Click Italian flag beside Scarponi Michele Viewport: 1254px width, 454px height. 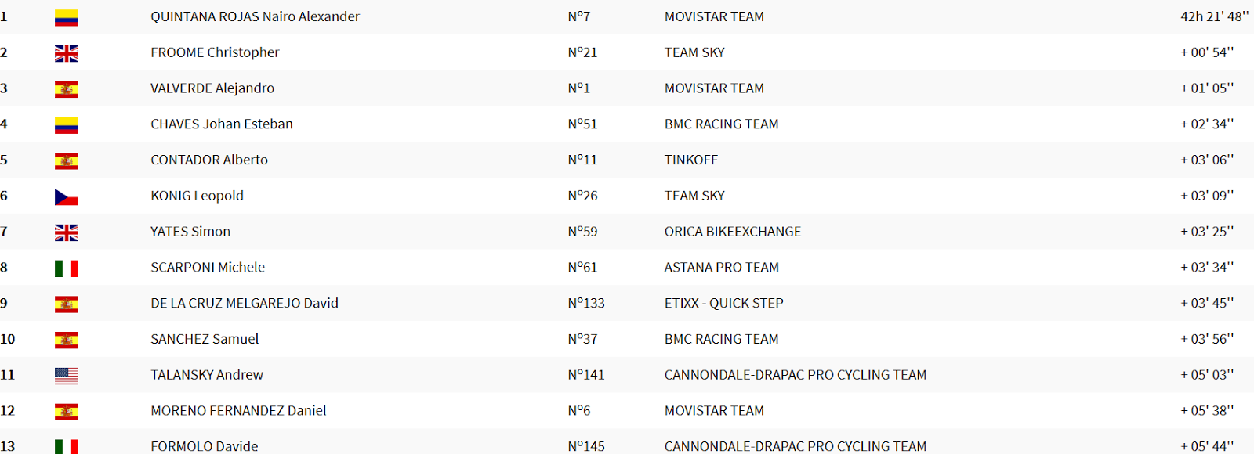tap(67, 268)
